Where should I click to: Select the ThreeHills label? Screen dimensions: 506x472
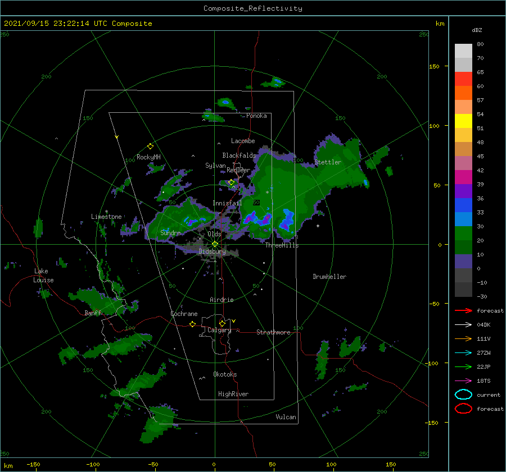[x=282, y=245]
